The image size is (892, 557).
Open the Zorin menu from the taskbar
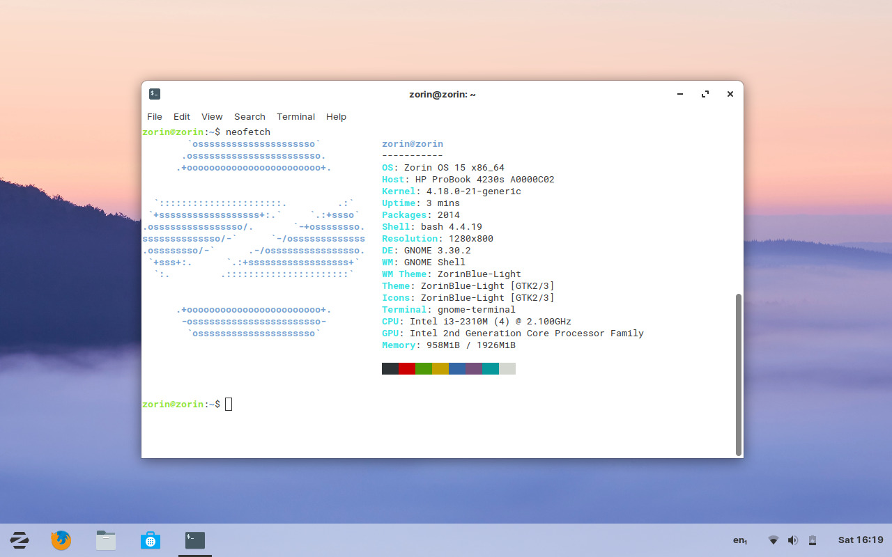point(19,540)
